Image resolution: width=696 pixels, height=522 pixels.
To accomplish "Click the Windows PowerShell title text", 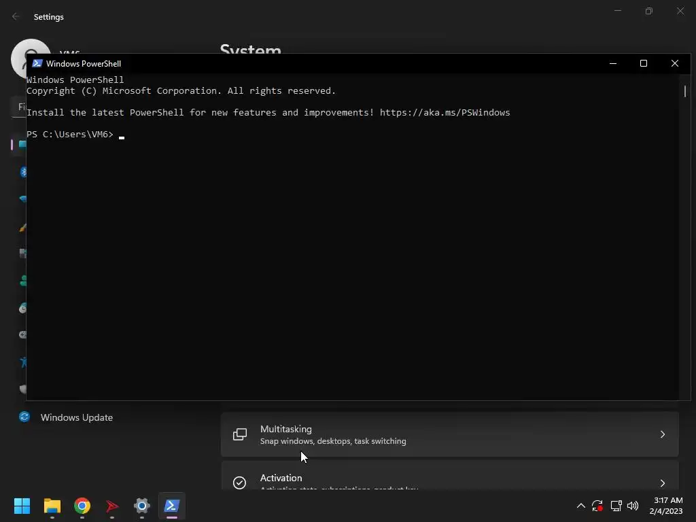I will tap(84, 63).
